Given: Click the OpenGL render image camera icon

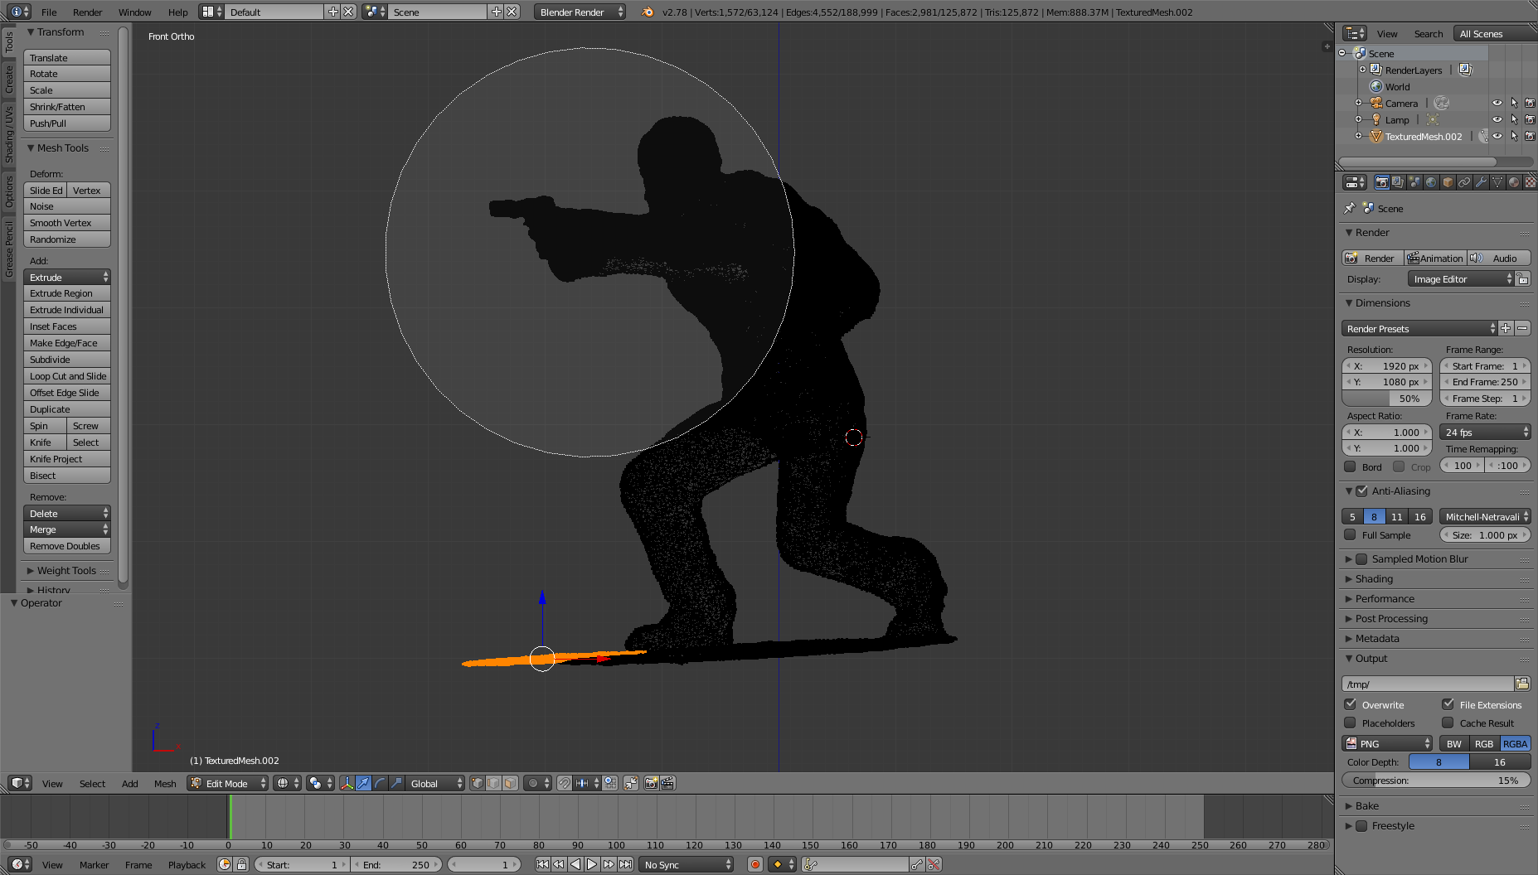Looking at the screenshot, I should tap(651, 783).
